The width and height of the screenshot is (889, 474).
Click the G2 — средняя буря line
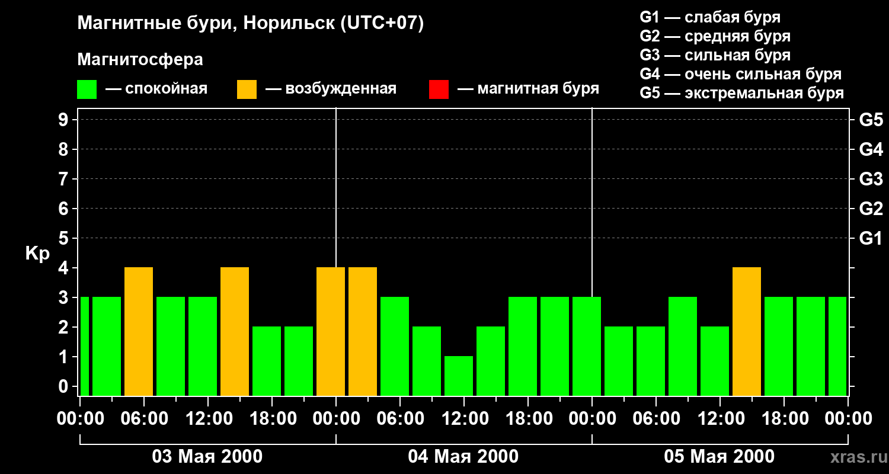[715, 36]
